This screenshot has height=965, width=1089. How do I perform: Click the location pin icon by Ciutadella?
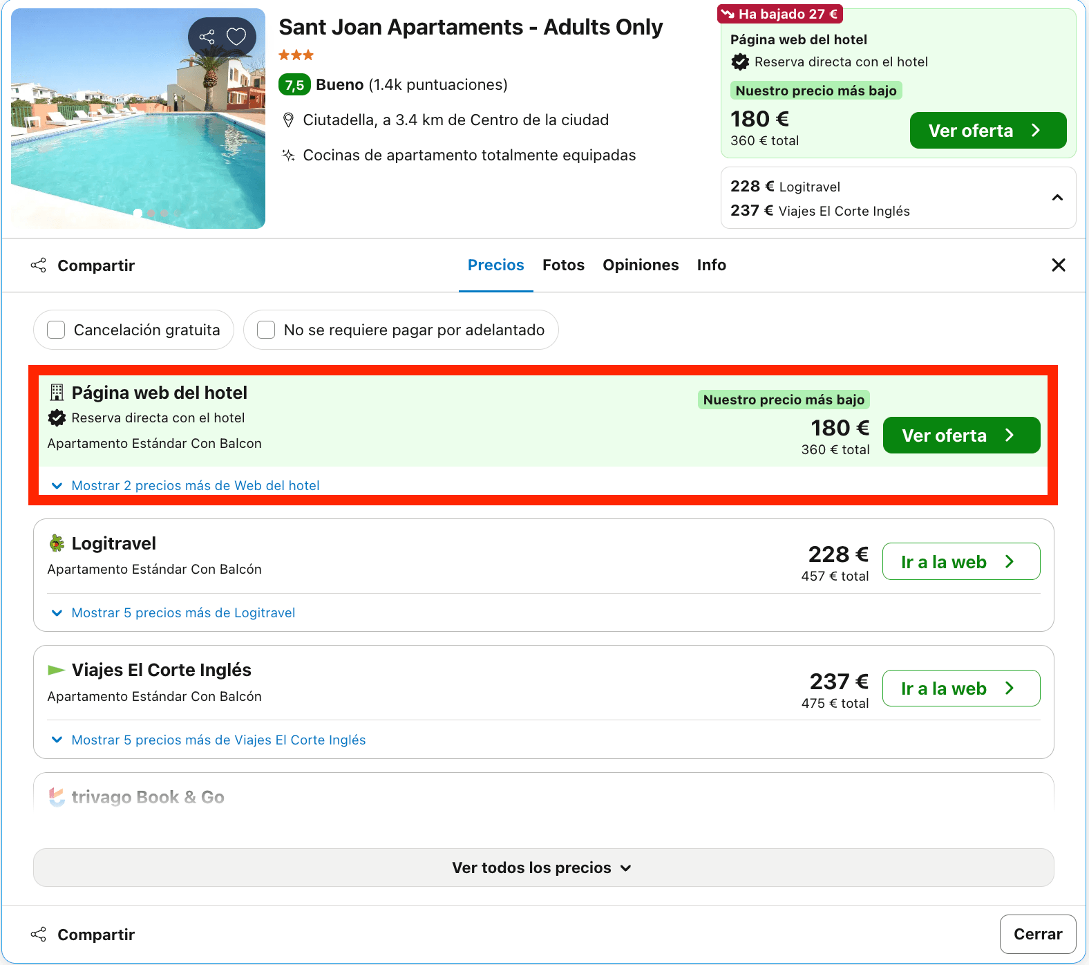pos(289,120)
